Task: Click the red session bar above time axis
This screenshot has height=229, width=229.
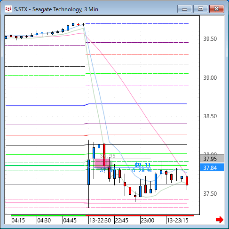Action: [x=140, y=215]
